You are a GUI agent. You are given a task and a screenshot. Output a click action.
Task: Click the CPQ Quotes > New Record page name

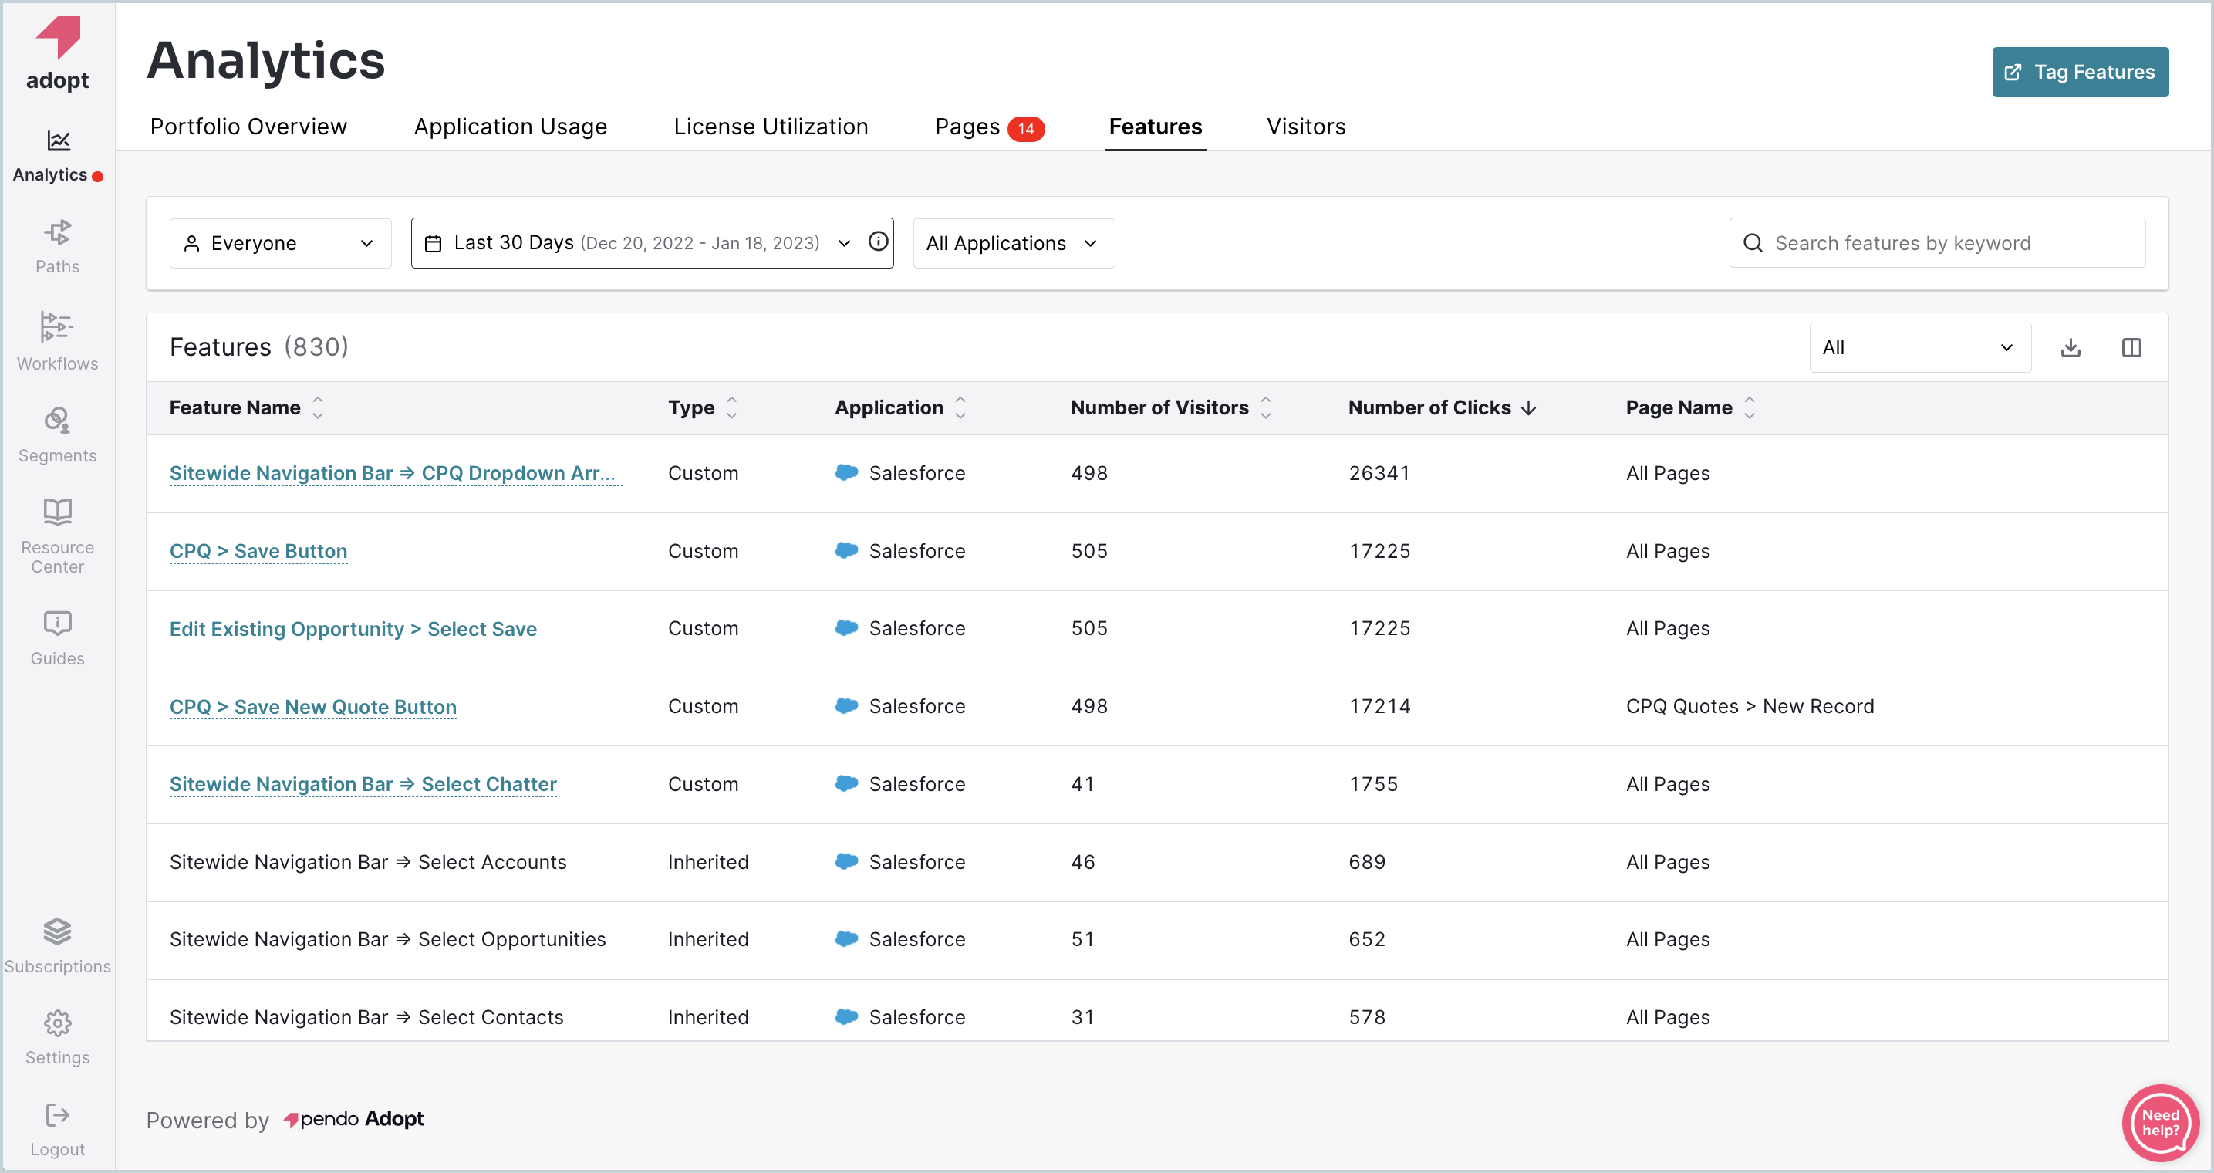[1750, 706]
